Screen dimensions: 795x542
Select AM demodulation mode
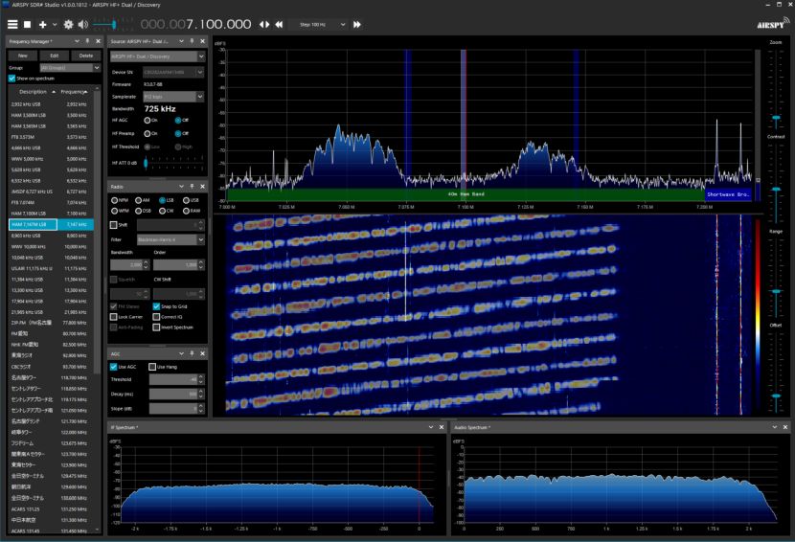click(139, 200)
